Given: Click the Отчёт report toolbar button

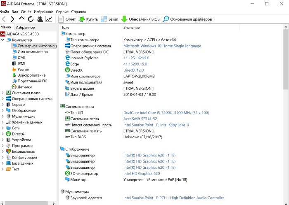Looking at the screenshot, I should point(67,19).
